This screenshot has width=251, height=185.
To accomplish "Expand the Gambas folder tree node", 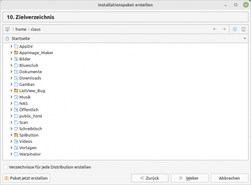I will pos(11,84).
